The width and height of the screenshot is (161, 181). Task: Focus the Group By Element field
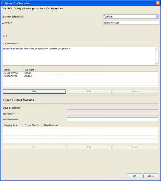coord(113,108)
